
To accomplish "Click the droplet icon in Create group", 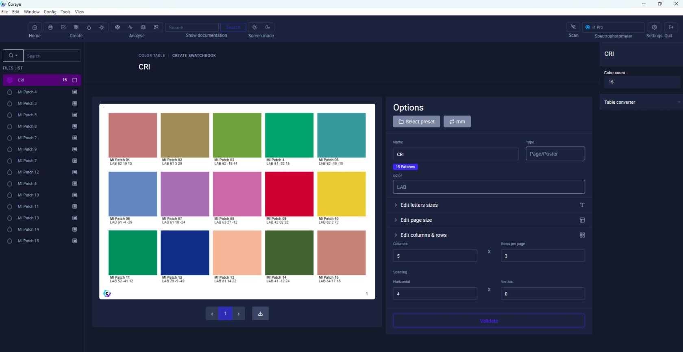I will point(89,27).
